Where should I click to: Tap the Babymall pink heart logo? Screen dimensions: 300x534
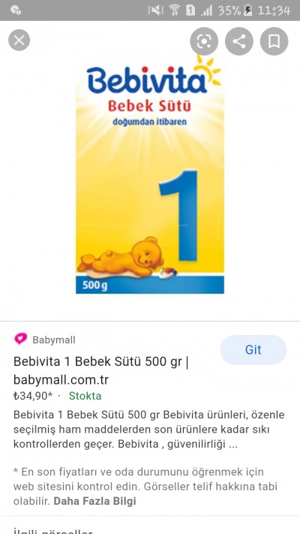click(x=20, y=339)
